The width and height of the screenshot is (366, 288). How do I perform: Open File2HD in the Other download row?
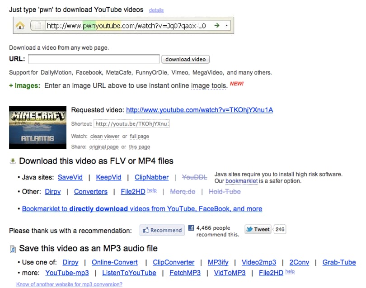pyautogui.click(x=133, y=192)
